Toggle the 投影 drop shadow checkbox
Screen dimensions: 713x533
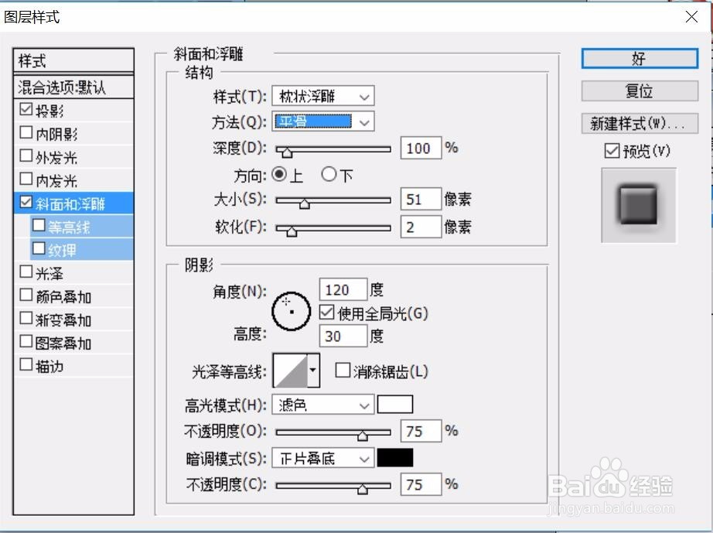coord(26,109)
